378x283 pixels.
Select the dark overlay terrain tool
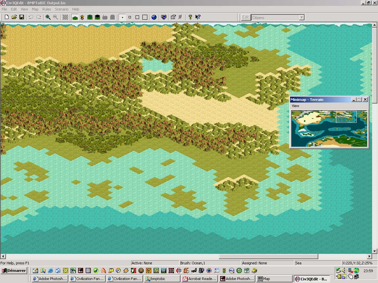click(97, 17)
